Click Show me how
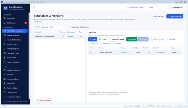Viewport: 188px width, 108px height. pos(157,16)
